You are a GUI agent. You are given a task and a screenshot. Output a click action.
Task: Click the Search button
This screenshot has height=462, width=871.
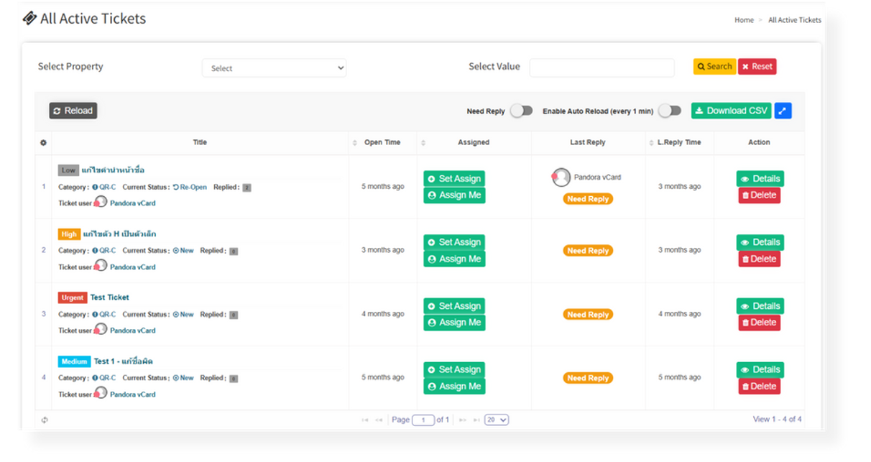714,66
